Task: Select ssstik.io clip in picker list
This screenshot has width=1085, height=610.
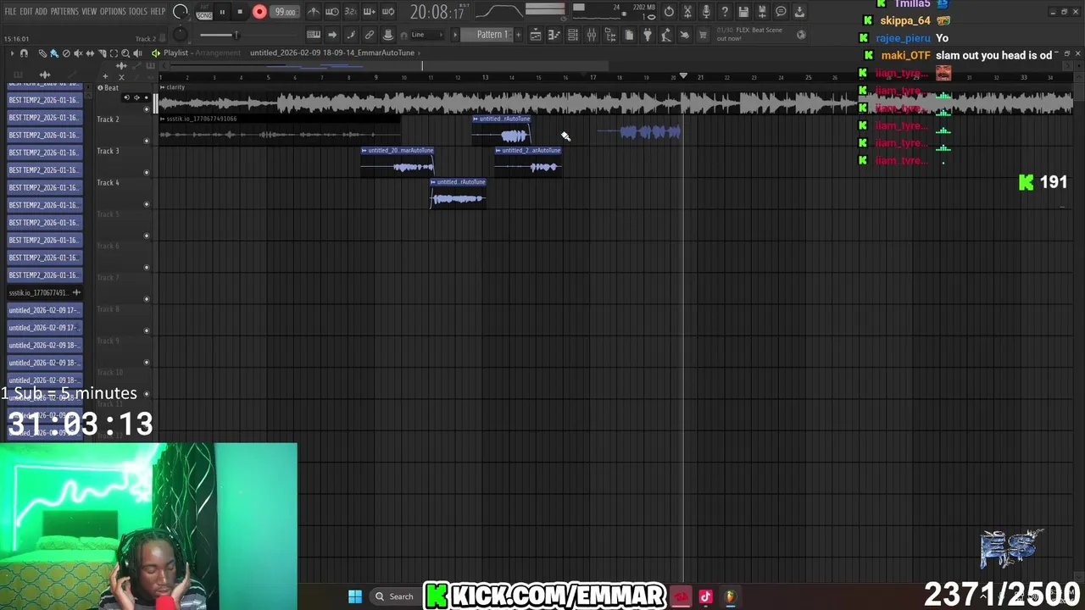Action: [x=44, y=292]
